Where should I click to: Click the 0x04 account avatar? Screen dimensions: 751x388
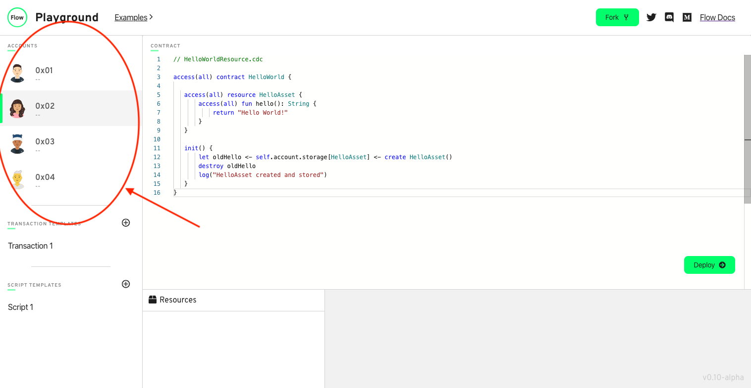[x=17, y=179]
